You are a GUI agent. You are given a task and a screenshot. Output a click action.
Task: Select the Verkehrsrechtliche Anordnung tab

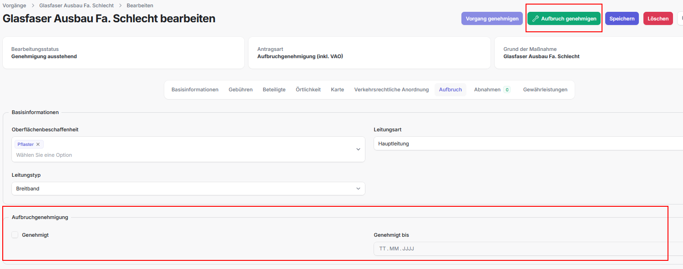coord(391,90)
